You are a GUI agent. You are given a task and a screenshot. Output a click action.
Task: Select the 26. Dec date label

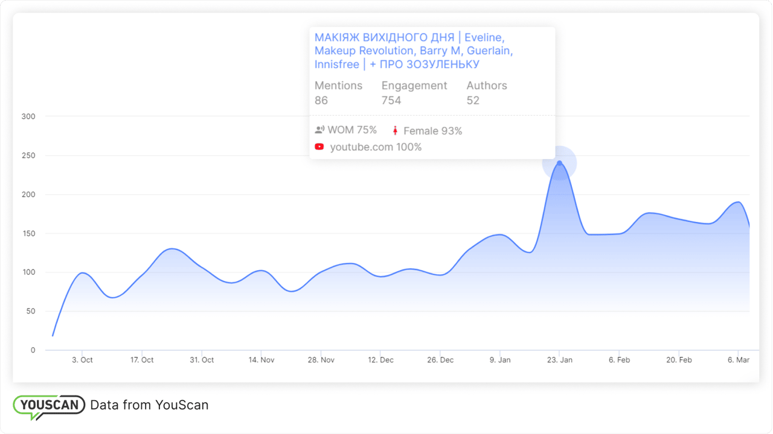[440, 360]
